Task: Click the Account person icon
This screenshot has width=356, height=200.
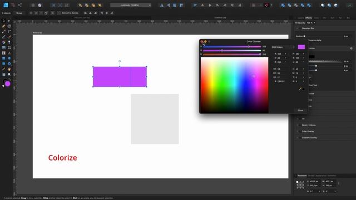Action: point(350,5)
